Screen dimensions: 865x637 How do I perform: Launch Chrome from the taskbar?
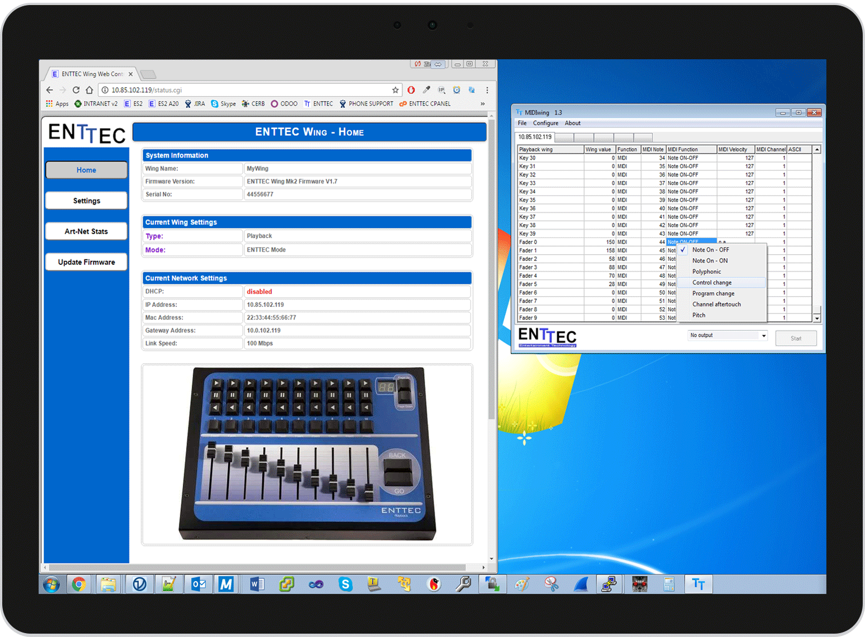pyautogui.click(x=79, y=584)
